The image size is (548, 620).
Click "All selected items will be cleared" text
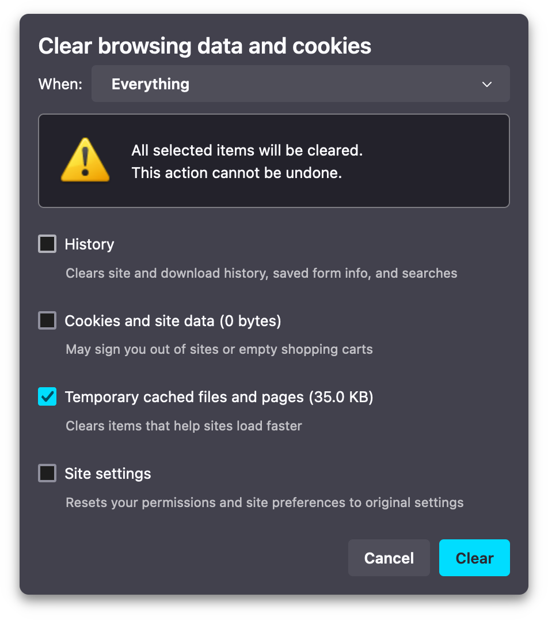pyautogui.click(x=247, y=151)
